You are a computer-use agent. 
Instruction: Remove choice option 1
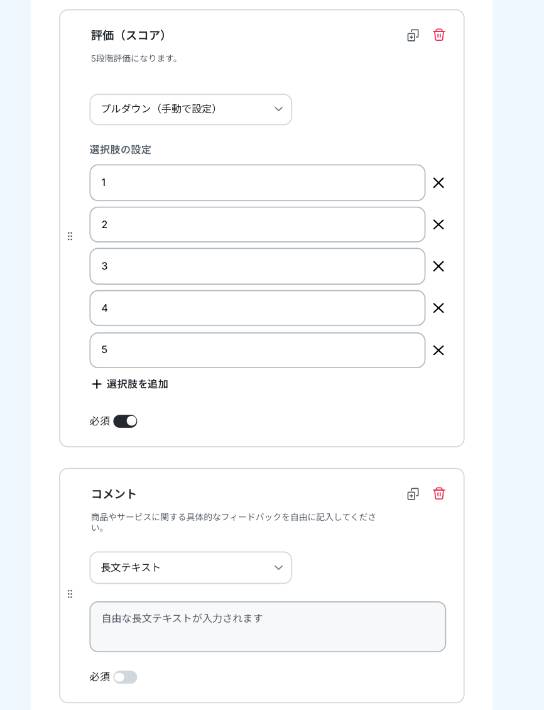click(x=438, y=182)
